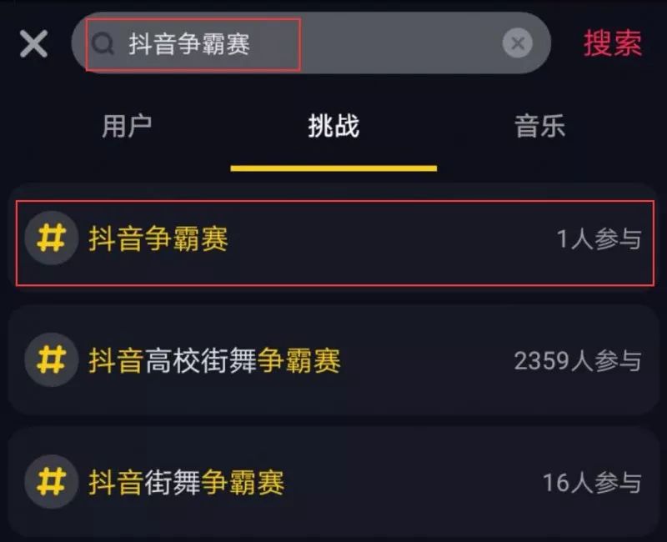Click the magnifier icon in search bar

coord(103,43)
